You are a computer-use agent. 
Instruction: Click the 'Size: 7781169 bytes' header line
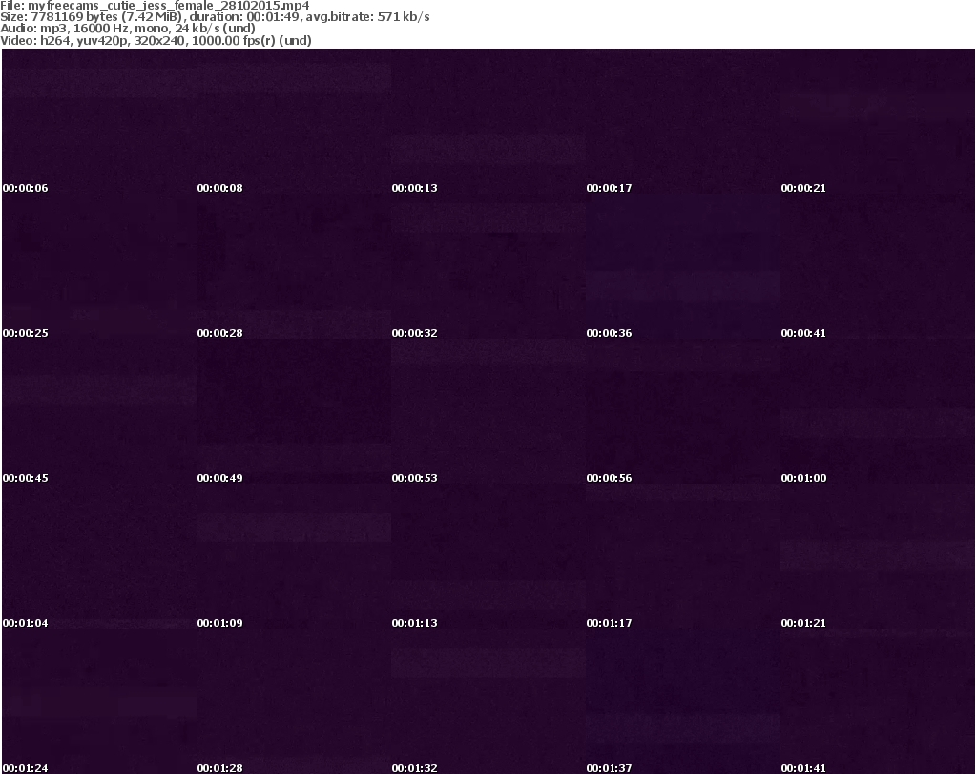tap(215, 17)
